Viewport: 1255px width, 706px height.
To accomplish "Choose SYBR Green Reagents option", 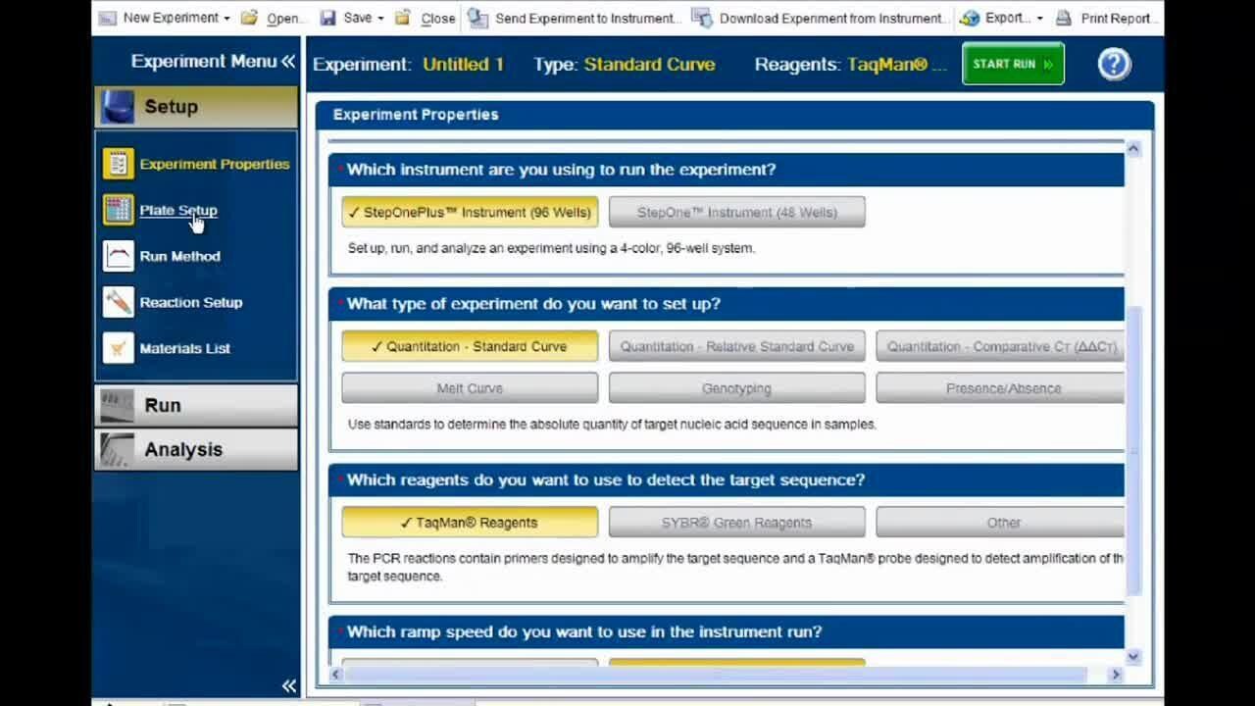I will click(x=736, y=523).
